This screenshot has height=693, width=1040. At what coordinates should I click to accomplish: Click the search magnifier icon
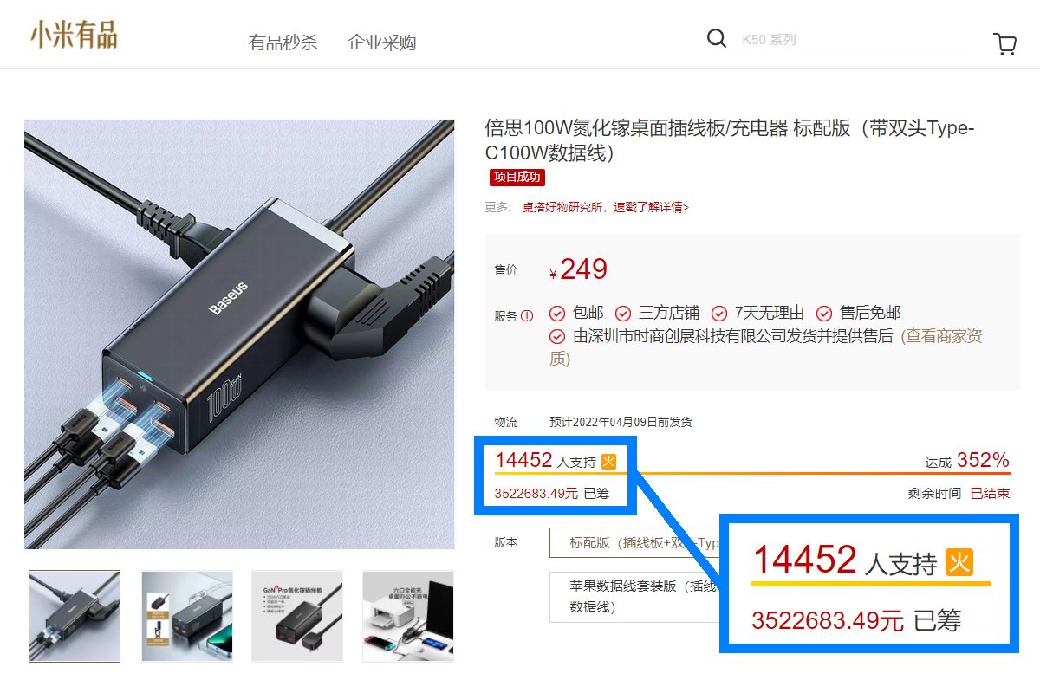point(717,38)
